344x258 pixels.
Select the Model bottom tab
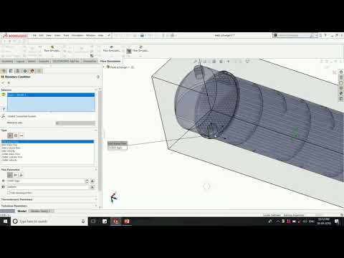click(x=21, y=211)
